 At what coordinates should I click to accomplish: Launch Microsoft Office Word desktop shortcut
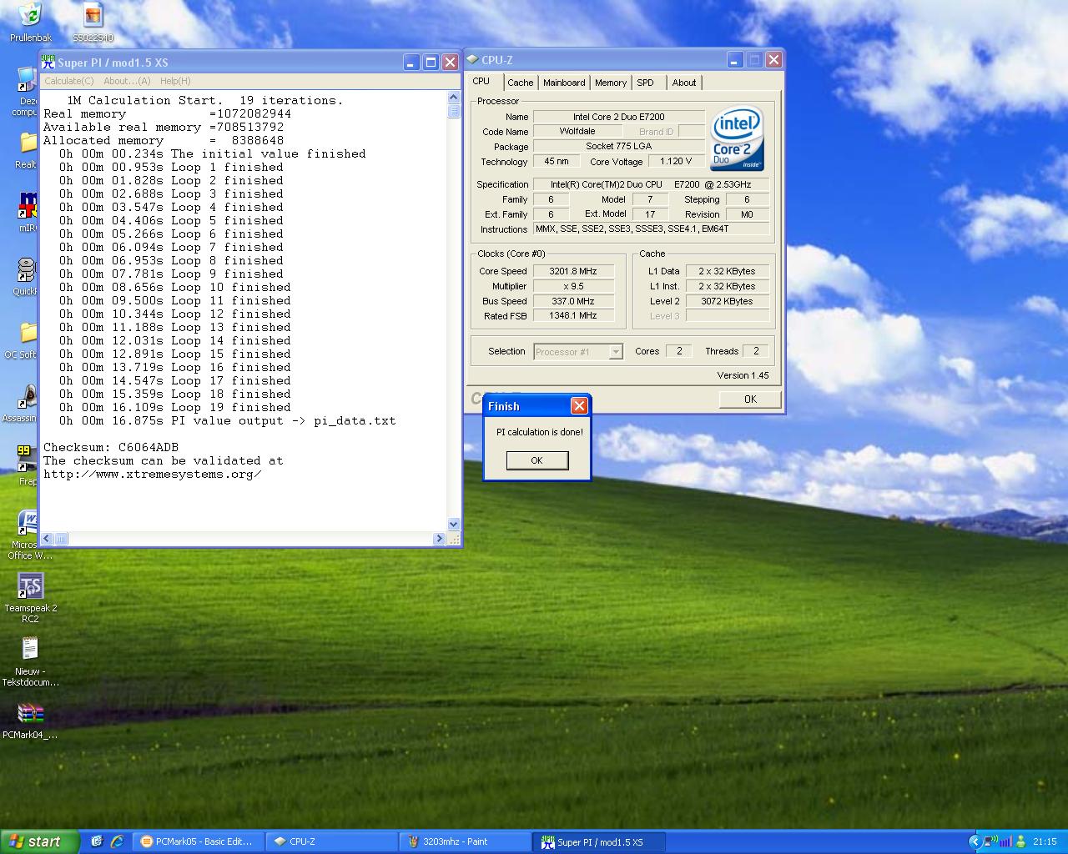(28, 523)
